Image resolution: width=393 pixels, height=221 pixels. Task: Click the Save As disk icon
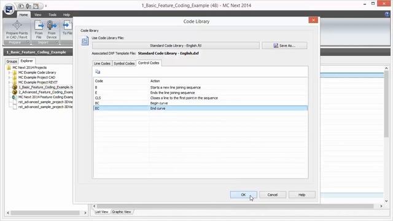pyautogui.click(x=276, y=45)
